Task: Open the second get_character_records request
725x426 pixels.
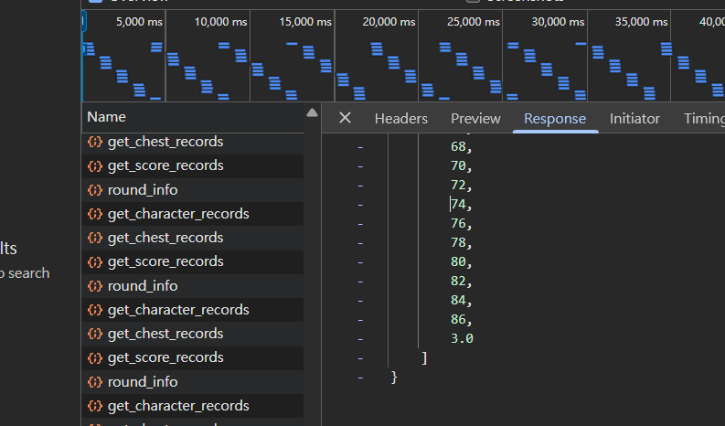Action: pyautogui.click(x=192, y=309)
